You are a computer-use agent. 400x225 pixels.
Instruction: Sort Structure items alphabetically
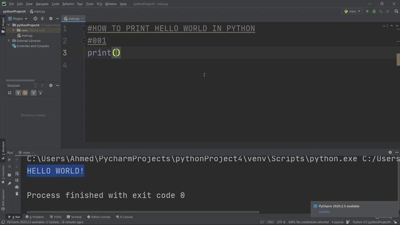point(10,93)
